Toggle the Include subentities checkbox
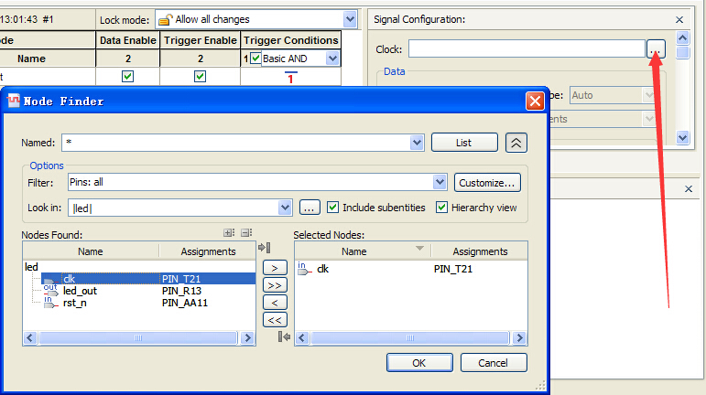The width and height of the screenshot is (706, 395). tap(334, 208)
